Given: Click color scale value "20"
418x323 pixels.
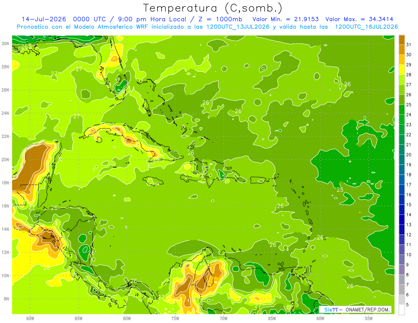Looking at the screenshot, I should 409,154.
